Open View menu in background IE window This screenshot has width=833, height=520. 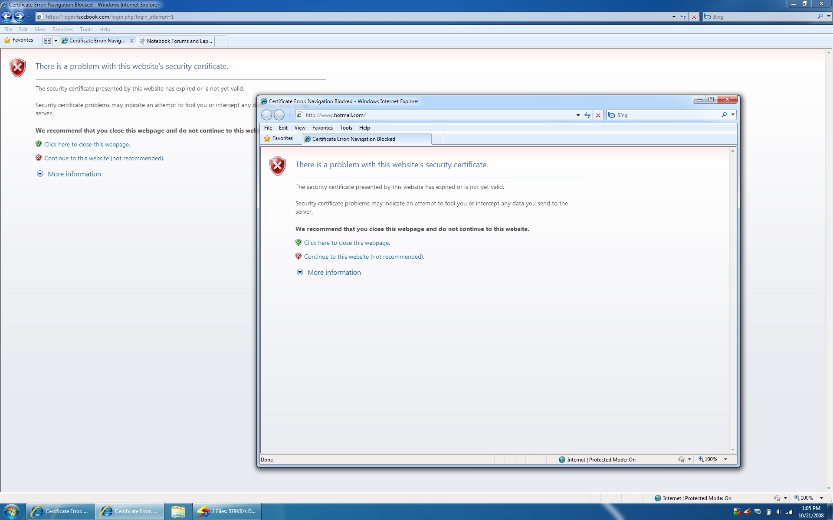tap(40, 29)
